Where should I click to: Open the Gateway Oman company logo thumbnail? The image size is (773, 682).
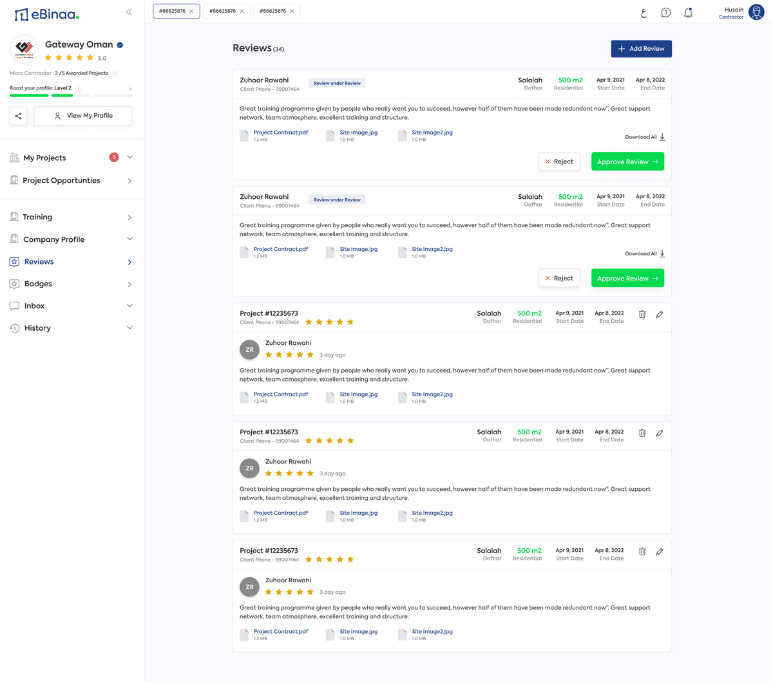point(24,49)
